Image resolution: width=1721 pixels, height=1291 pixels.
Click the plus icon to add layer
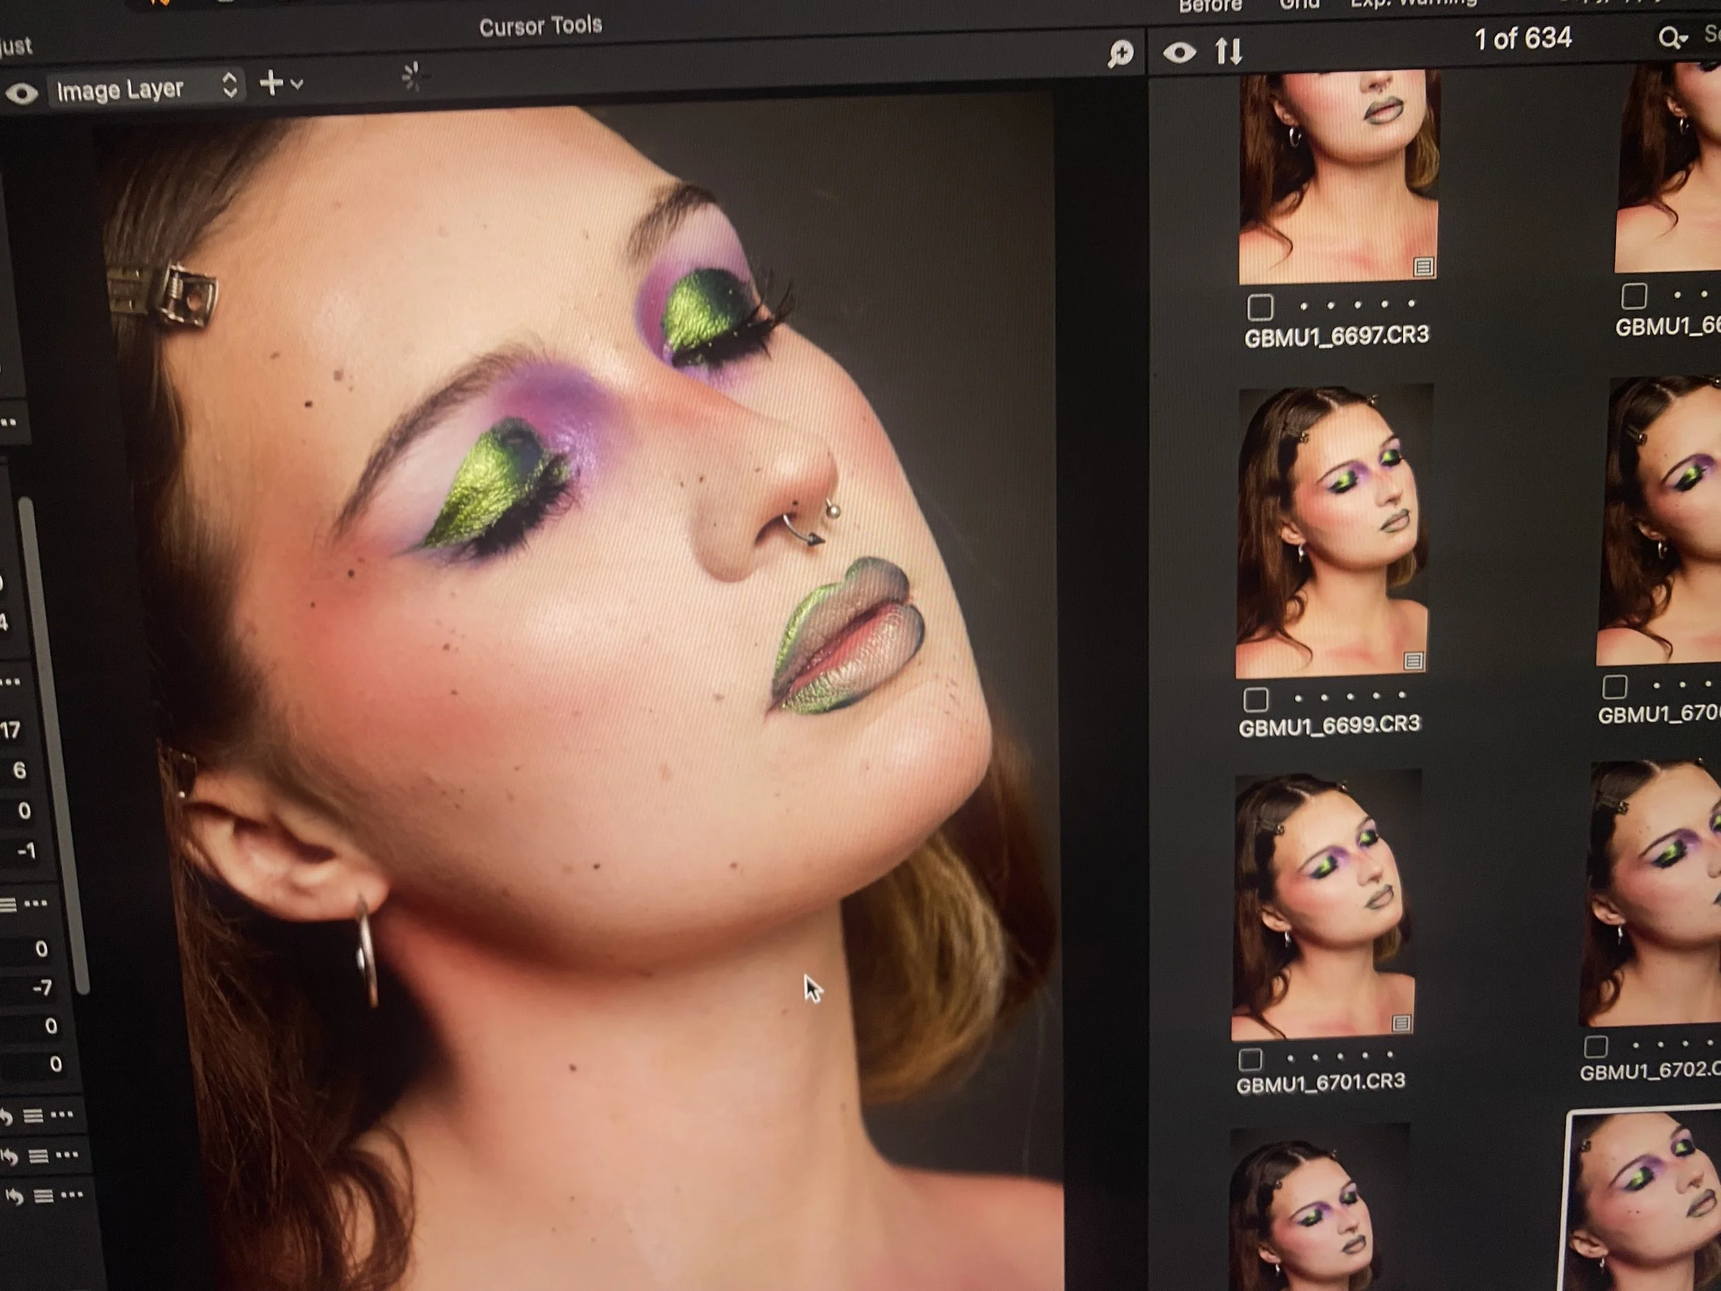tap(271, 83)
